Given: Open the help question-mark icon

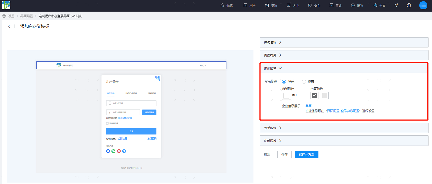Looking at the screenshot, I should (x=409, y=5).
